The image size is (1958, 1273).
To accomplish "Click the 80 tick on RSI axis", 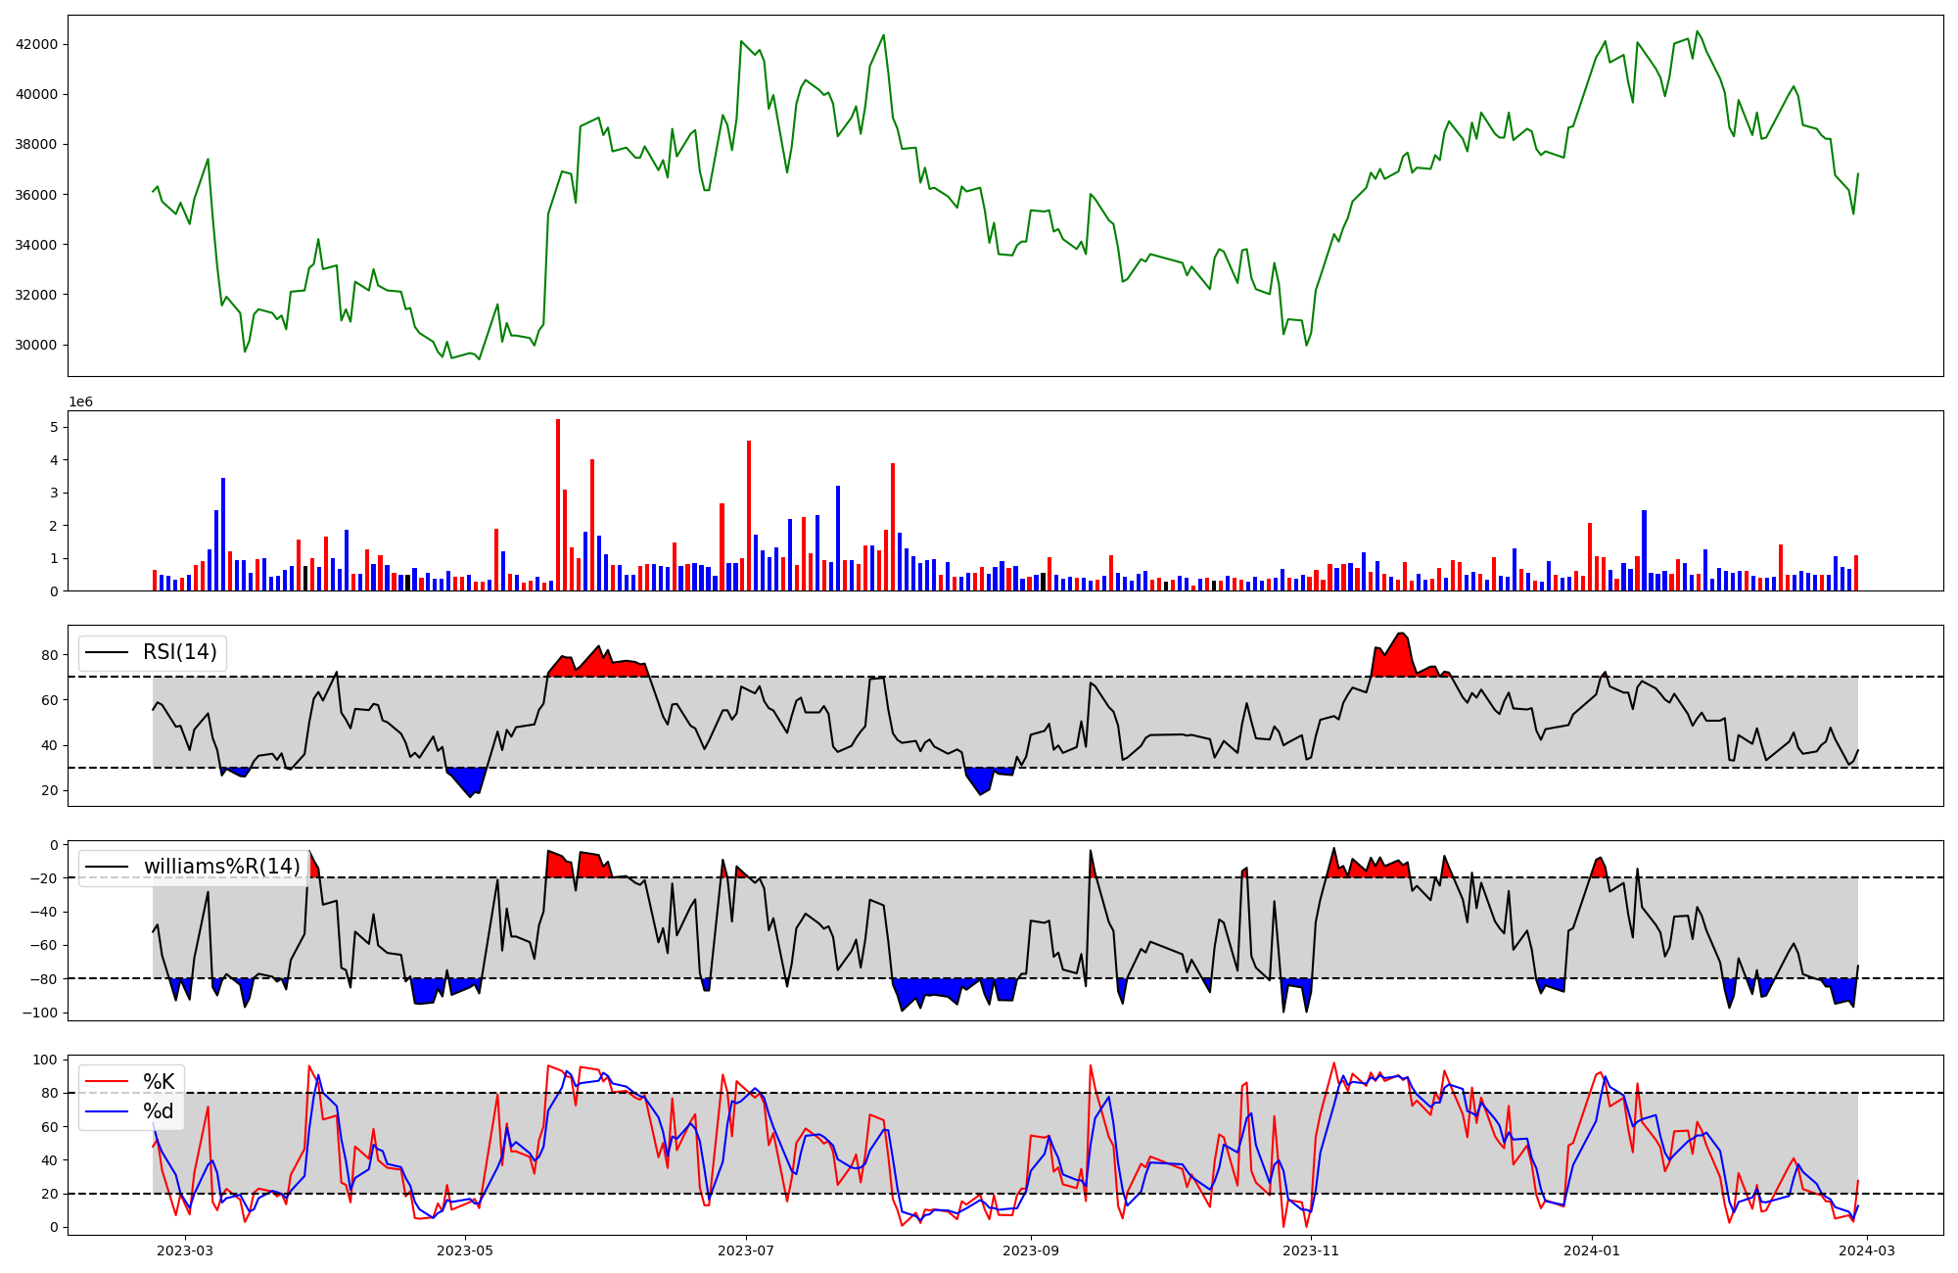I will (51, 654).
